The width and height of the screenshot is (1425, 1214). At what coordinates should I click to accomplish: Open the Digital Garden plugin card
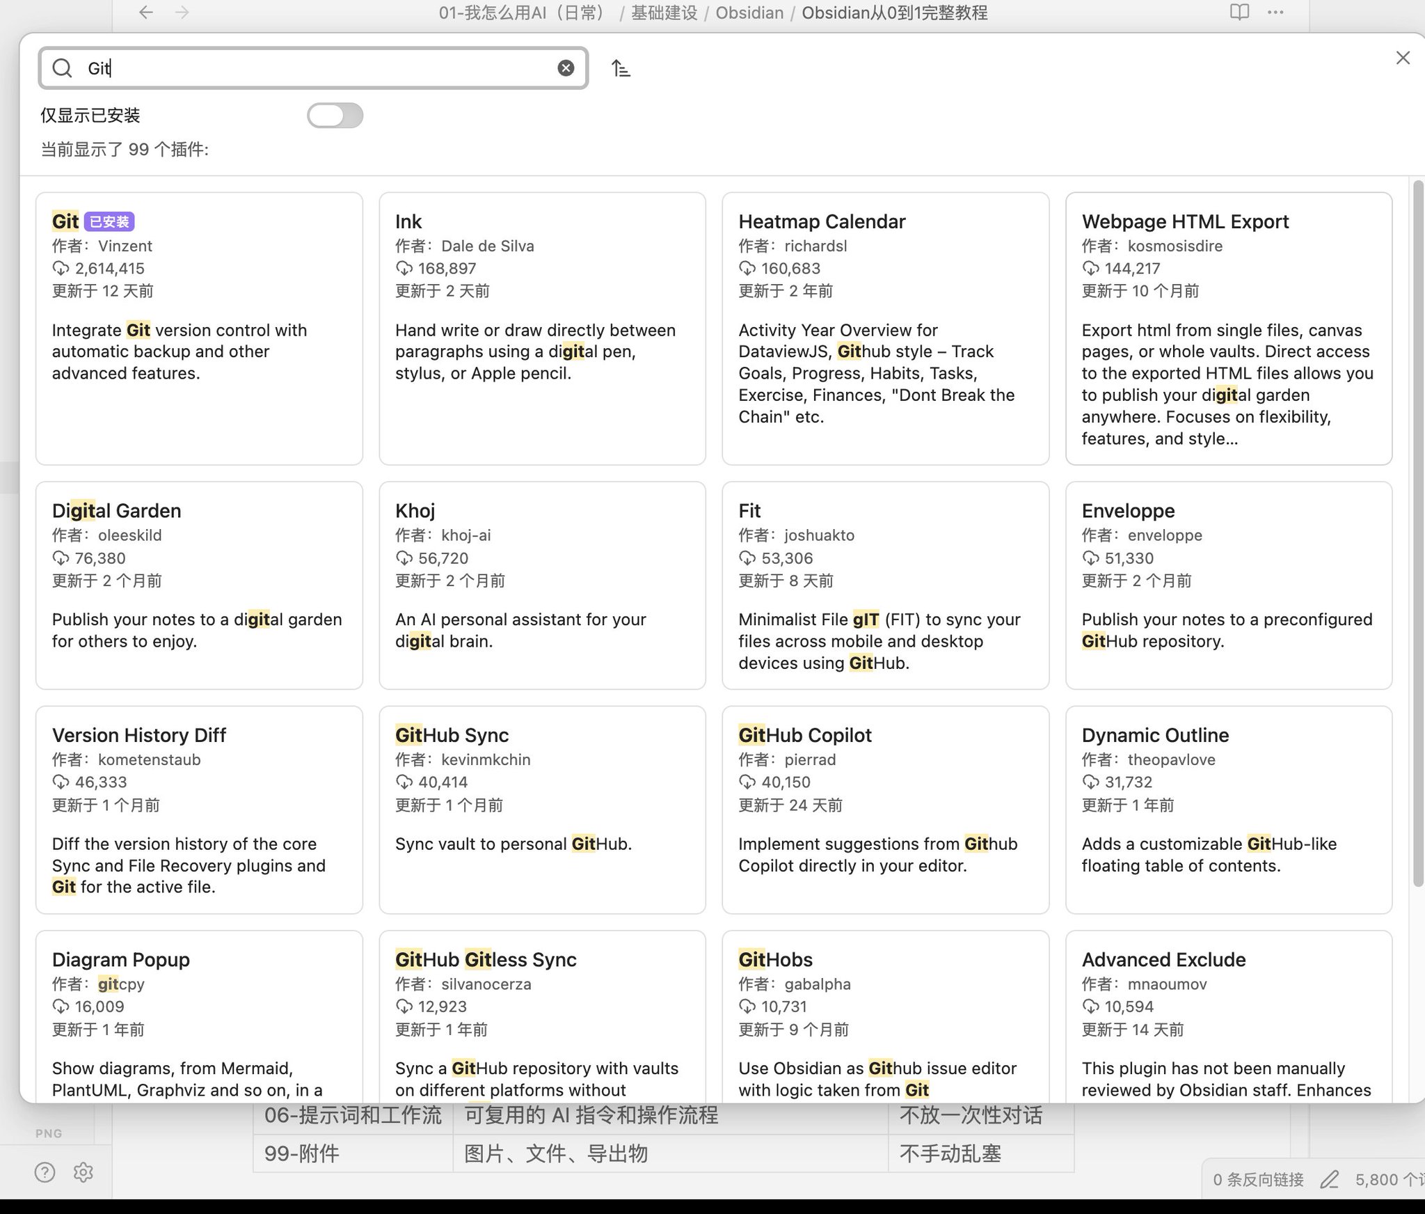pyautogui.click(x=199, y=585)
